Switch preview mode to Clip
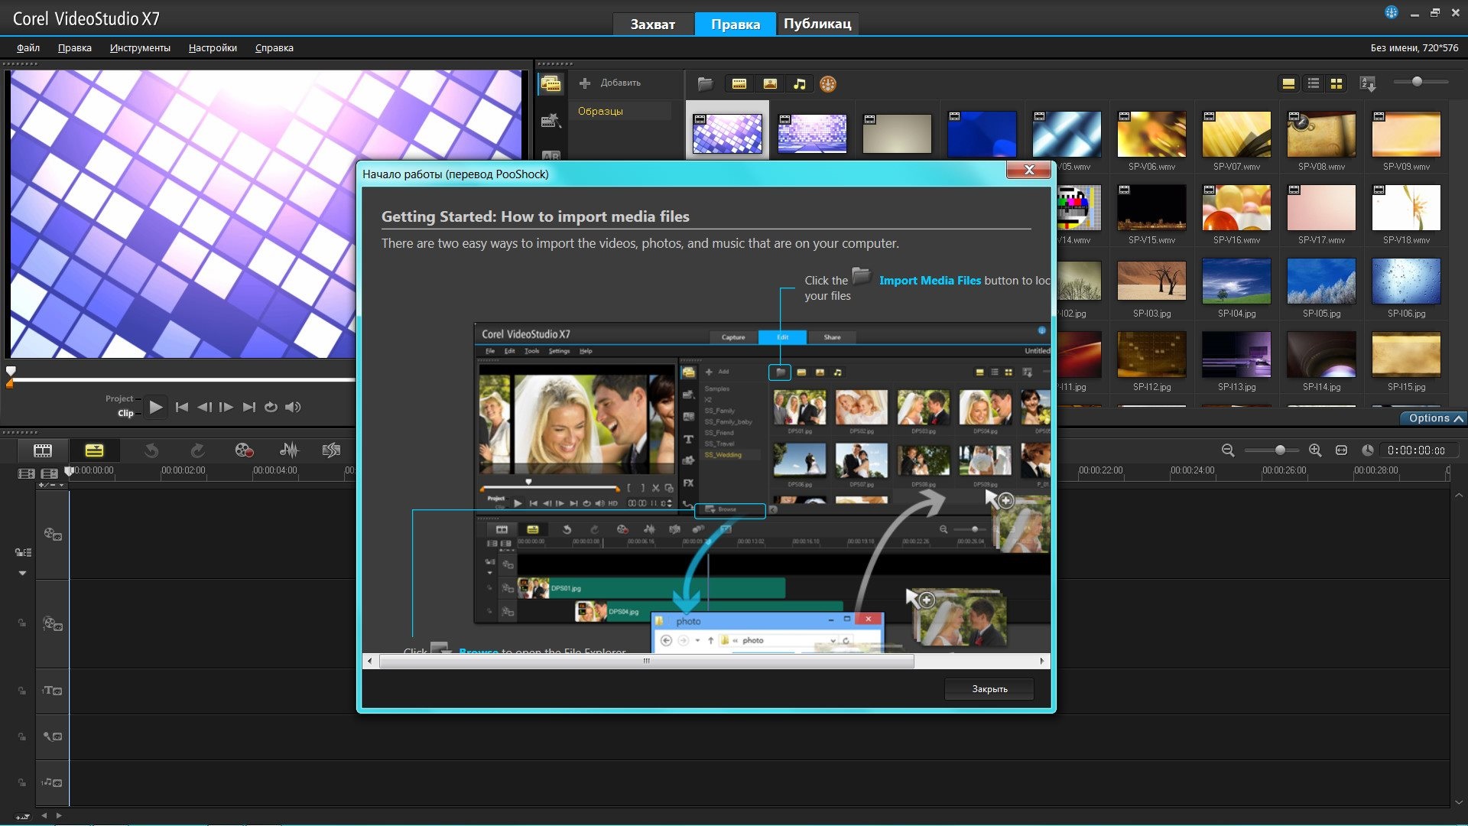Screen dimensions: 1468x826 125,413
